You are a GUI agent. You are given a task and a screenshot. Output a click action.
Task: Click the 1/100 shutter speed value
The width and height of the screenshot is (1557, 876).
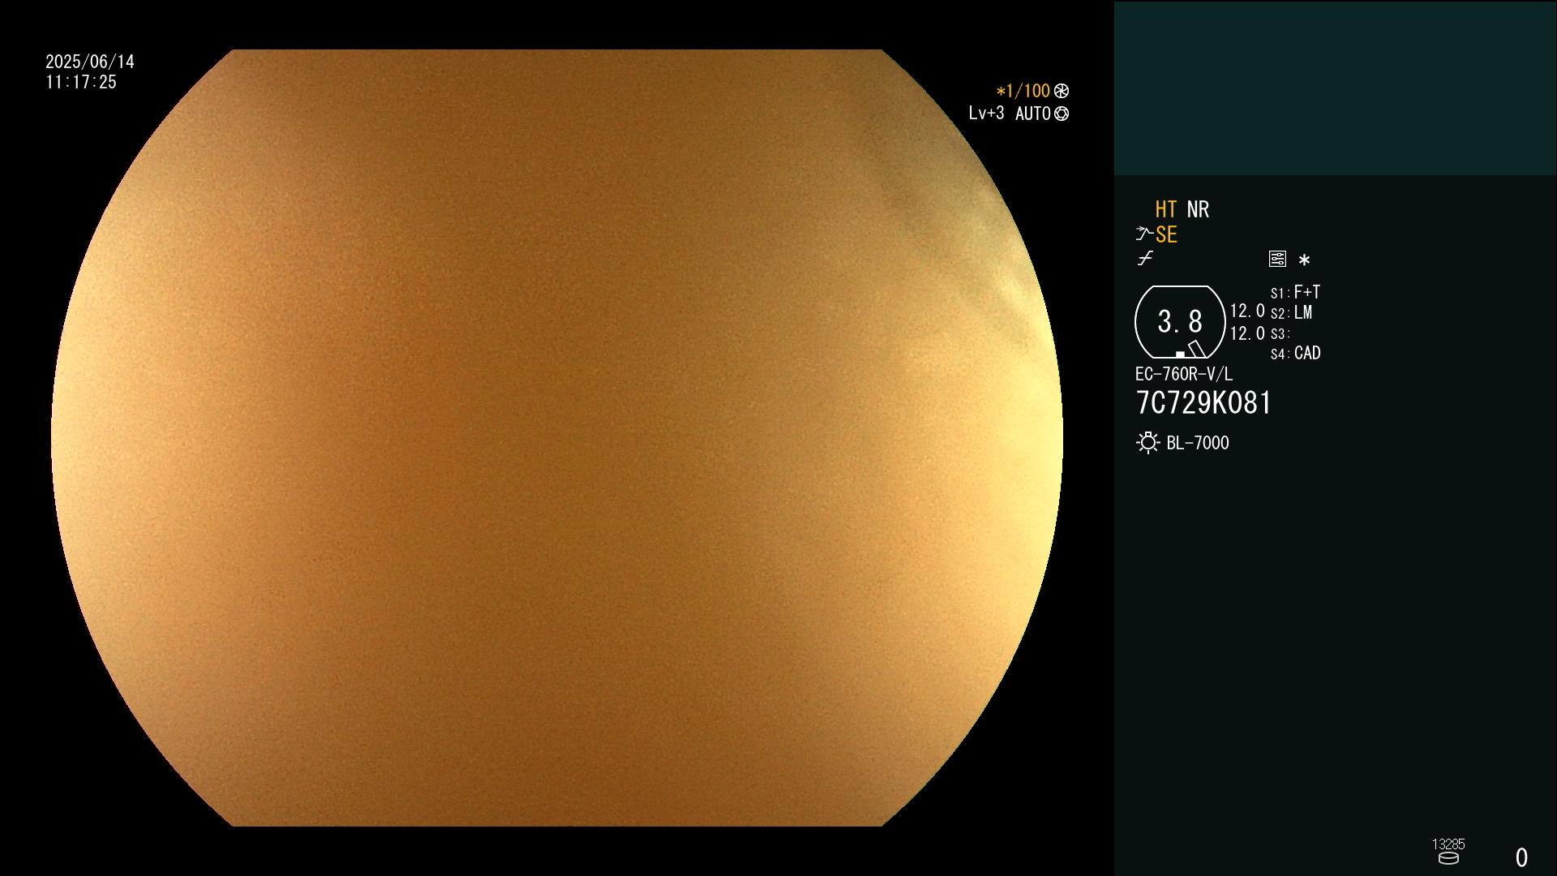point(1023,91)
